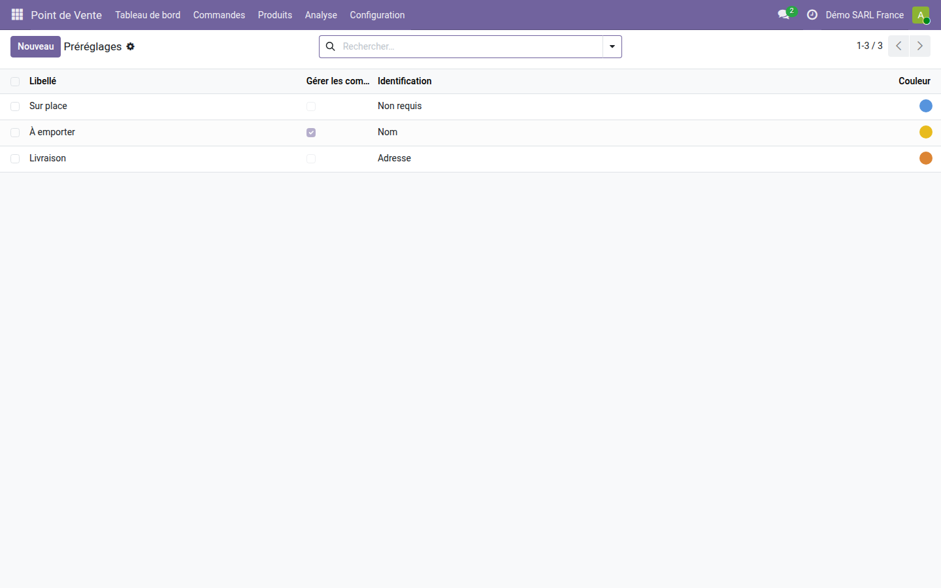Image resolution: width=941 pixels, height=588 pixels.
Task: Open the Préréglages gear actions menu
Action: click(x=131, y=46)
